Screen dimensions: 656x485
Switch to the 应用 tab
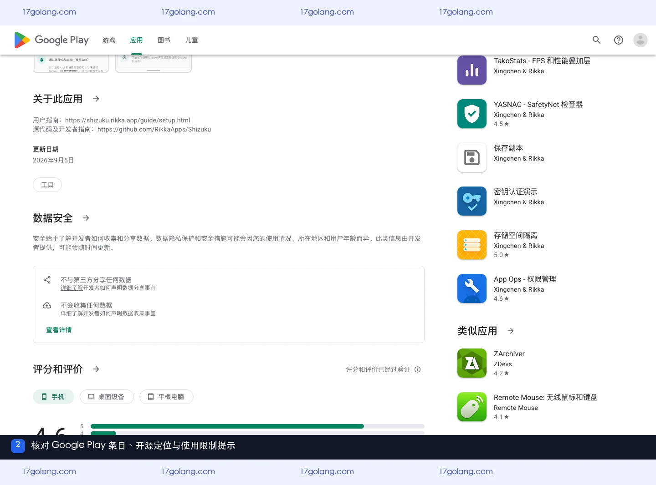coord(137,40)
